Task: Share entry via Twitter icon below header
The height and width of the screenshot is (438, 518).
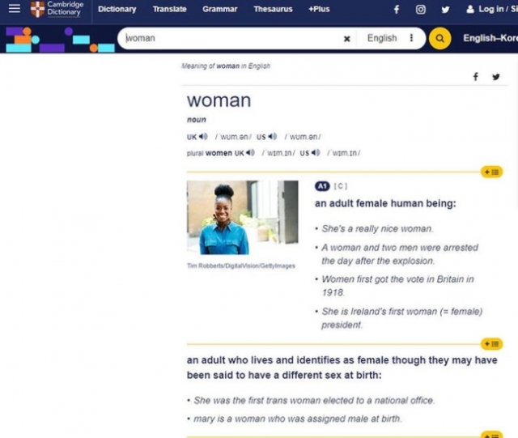Action: (x=495, y=77)
